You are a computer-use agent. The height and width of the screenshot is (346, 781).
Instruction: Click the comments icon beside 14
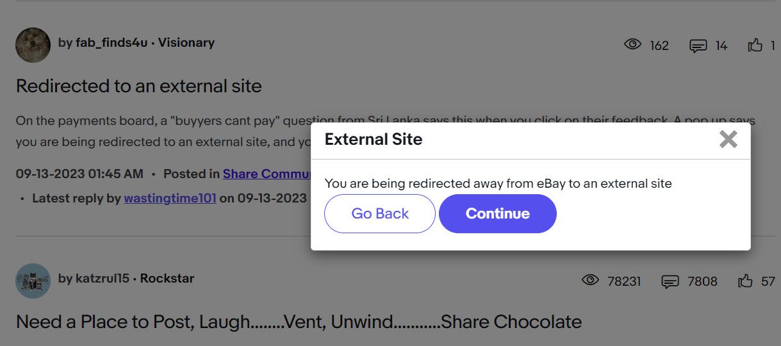coord(698,45)
